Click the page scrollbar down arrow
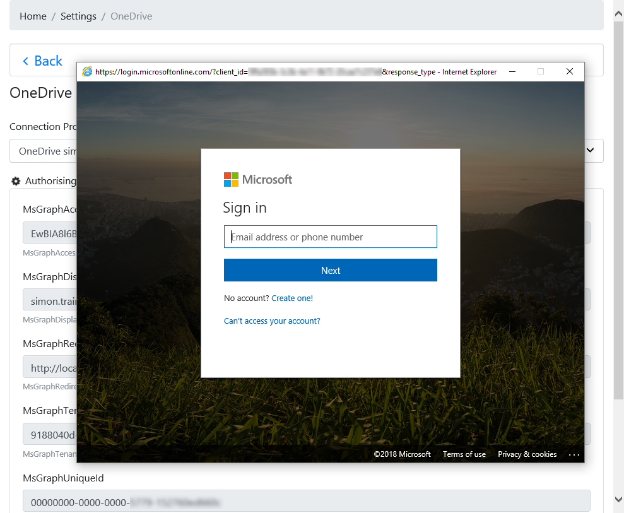 pyautogui.click(x=618, y=499)
